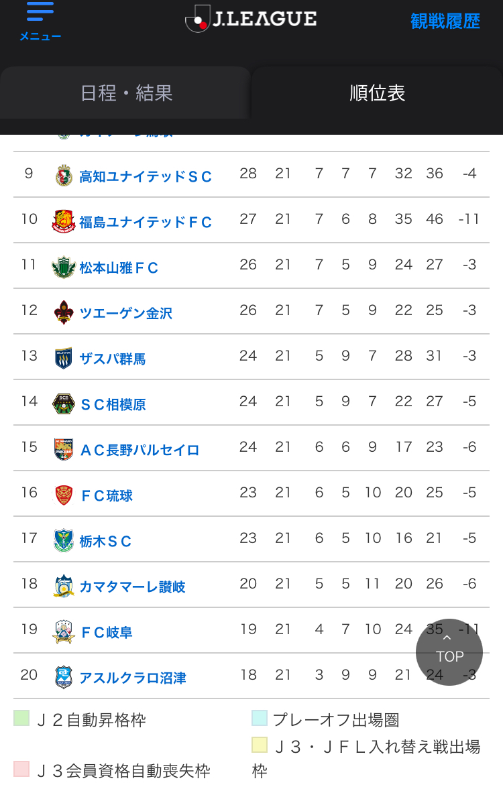The height and width of the screenshot is (793, 503).
Task: Click the カマタマーレ讃岐 team crest
Action: [64, 586]
